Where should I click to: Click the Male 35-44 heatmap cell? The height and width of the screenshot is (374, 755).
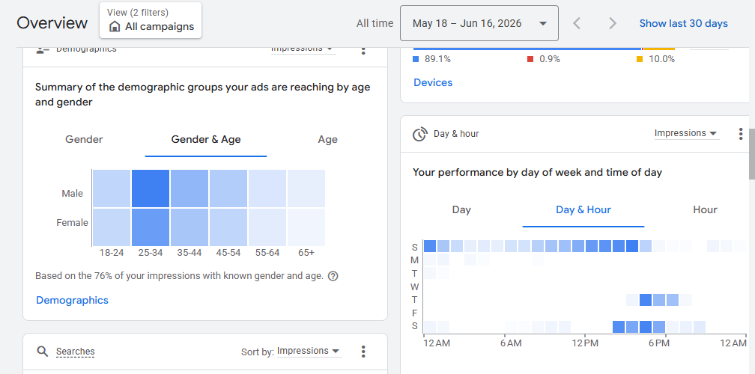(x=189, y=188)
